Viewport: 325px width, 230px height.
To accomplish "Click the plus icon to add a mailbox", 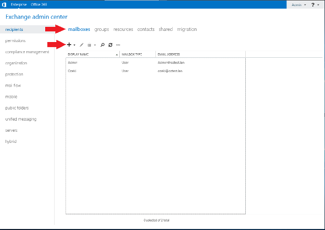I will [69, 45].
